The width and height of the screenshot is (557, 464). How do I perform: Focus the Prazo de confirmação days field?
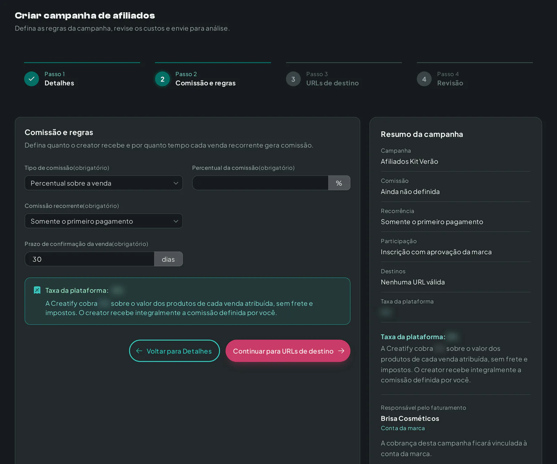(89, 259)
